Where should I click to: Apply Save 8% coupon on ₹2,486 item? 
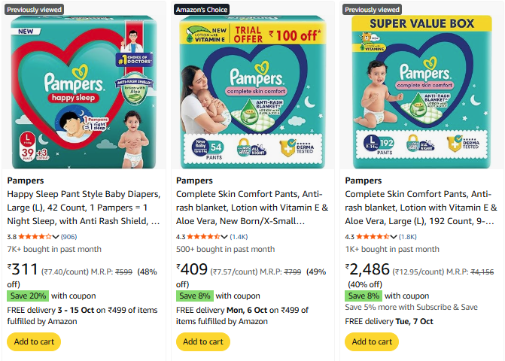point(364,296)
